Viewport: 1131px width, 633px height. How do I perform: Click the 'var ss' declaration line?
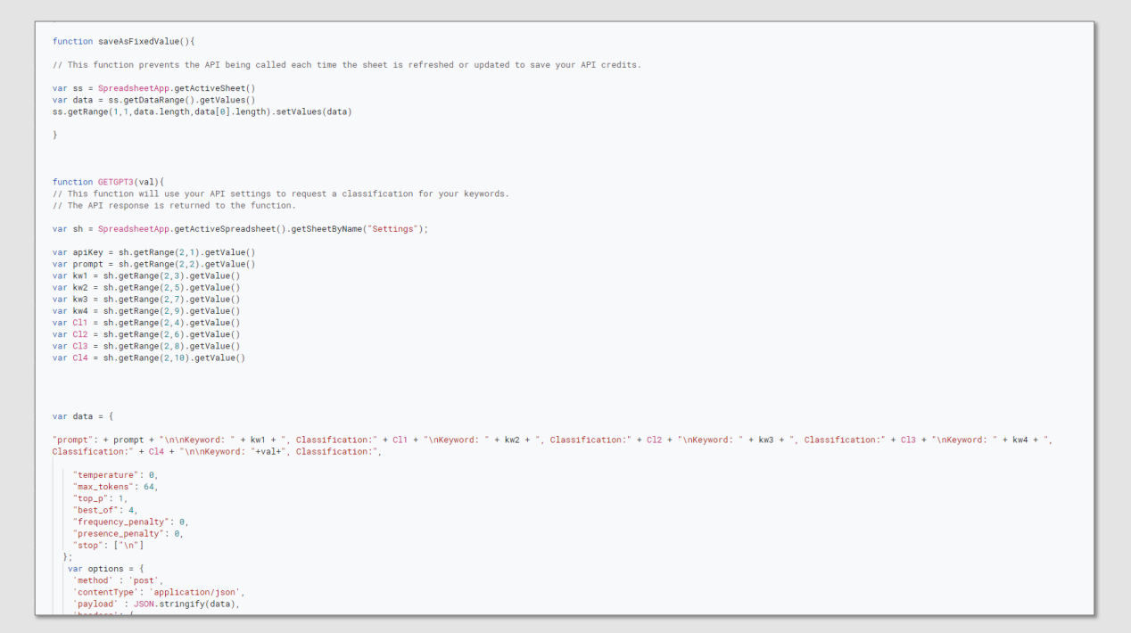tap(153, 88)
